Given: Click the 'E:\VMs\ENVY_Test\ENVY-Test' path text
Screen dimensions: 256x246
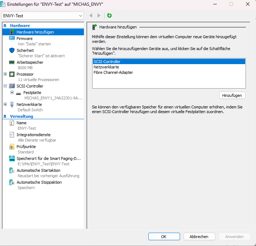Looking at the screenshot, I should click(x=44, y=164).
